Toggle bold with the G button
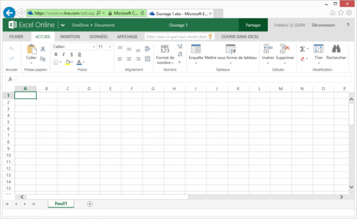This screenshot has width=357, height=219. point(56,54)
